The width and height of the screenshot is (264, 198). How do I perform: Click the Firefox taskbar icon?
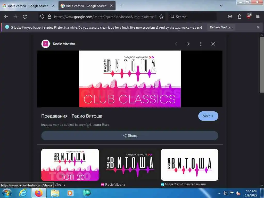point(39,193)
